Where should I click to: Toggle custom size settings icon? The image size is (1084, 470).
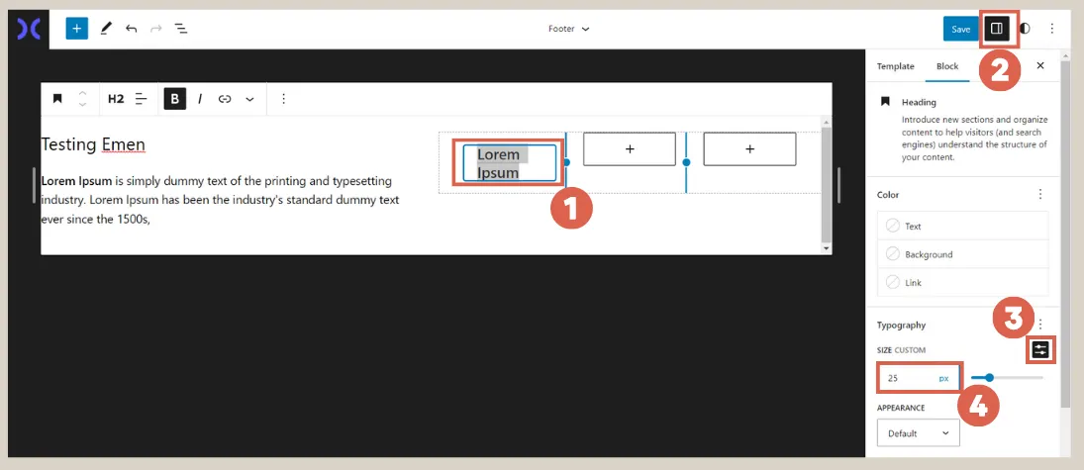(1040, 349)
